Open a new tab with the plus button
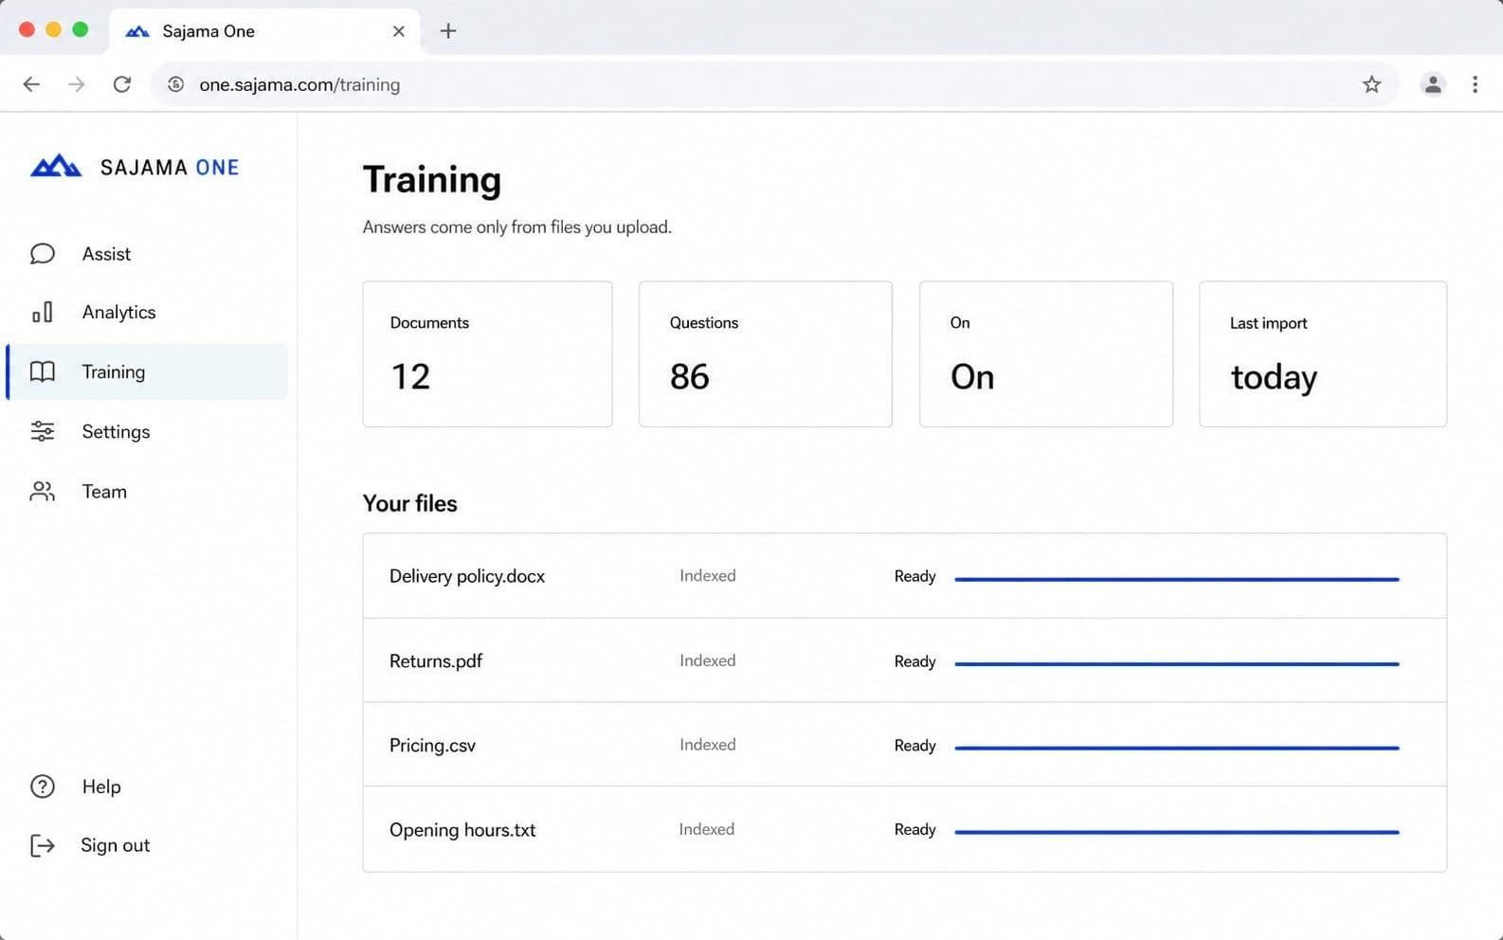The image size is (1503, 940). tap(448, 31)
